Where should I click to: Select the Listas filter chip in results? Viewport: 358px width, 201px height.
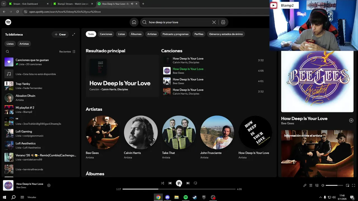121,34
